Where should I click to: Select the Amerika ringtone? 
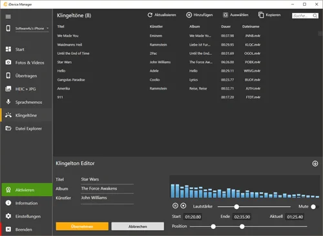(x=63, y=88)
